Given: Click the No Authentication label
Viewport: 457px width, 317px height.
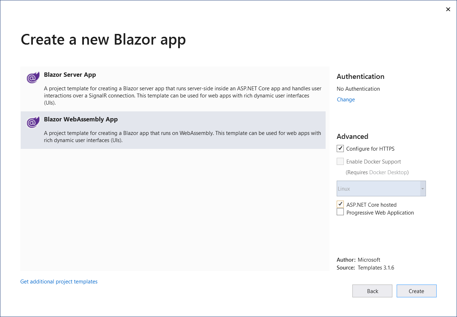Looking at the screenshot, I should point(358,89).
